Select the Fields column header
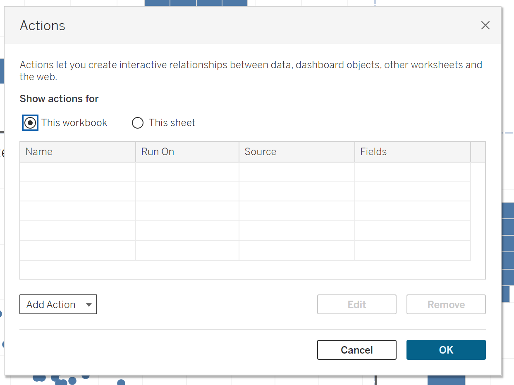514x385 pixels. point(412,152)
